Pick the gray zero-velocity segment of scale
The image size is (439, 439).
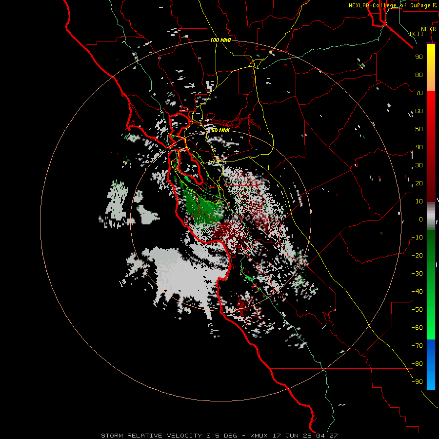(x=431, y=216)
